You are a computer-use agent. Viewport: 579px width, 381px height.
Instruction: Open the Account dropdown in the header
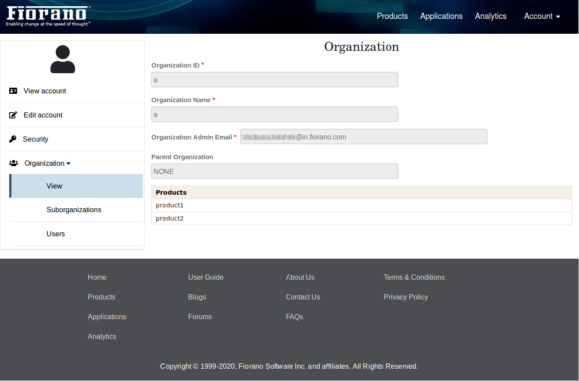[x=542, y=16]
